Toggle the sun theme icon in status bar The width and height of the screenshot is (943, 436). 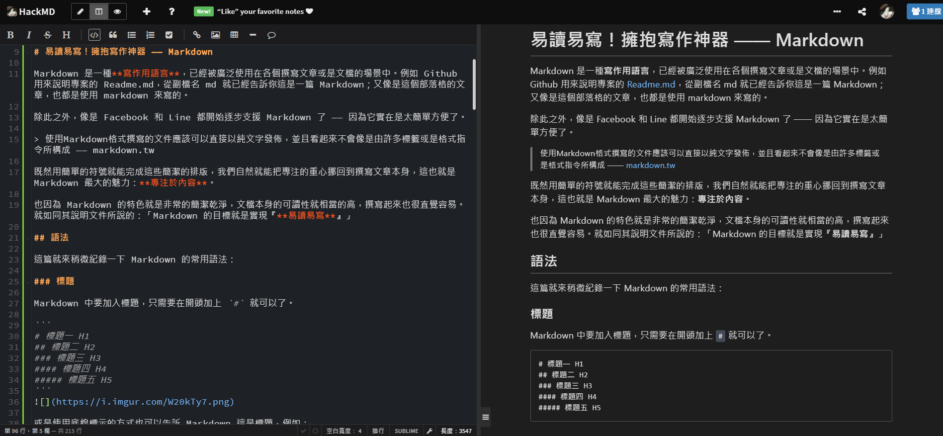pyautogui.click(x=315, y=431)
